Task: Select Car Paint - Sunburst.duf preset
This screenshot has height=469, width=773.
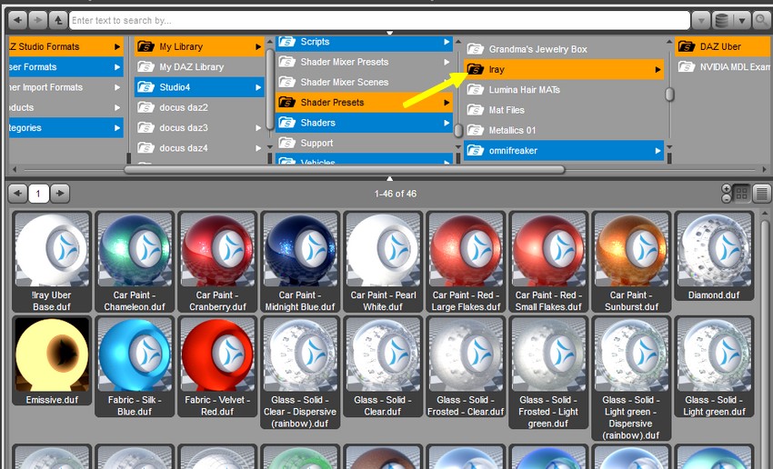Action: coord(631,261)
